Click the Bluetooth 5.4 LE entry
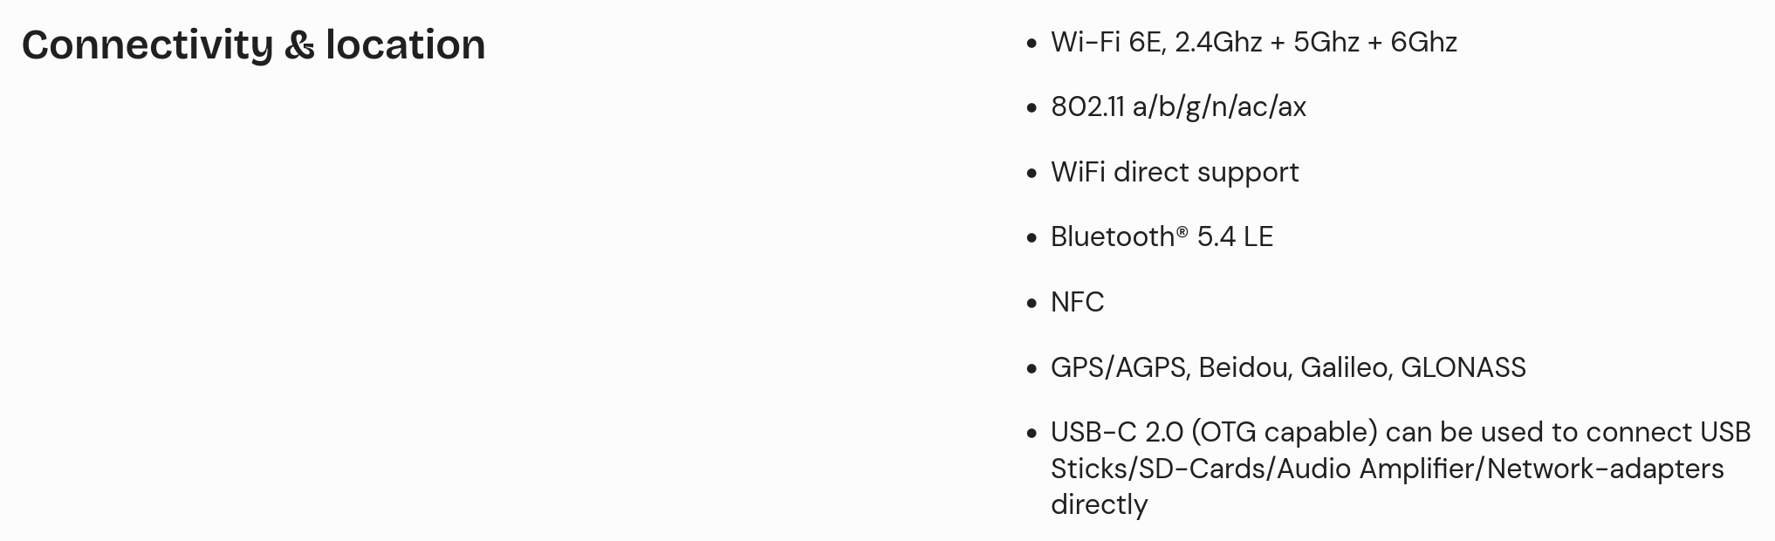 point(1162,236)
